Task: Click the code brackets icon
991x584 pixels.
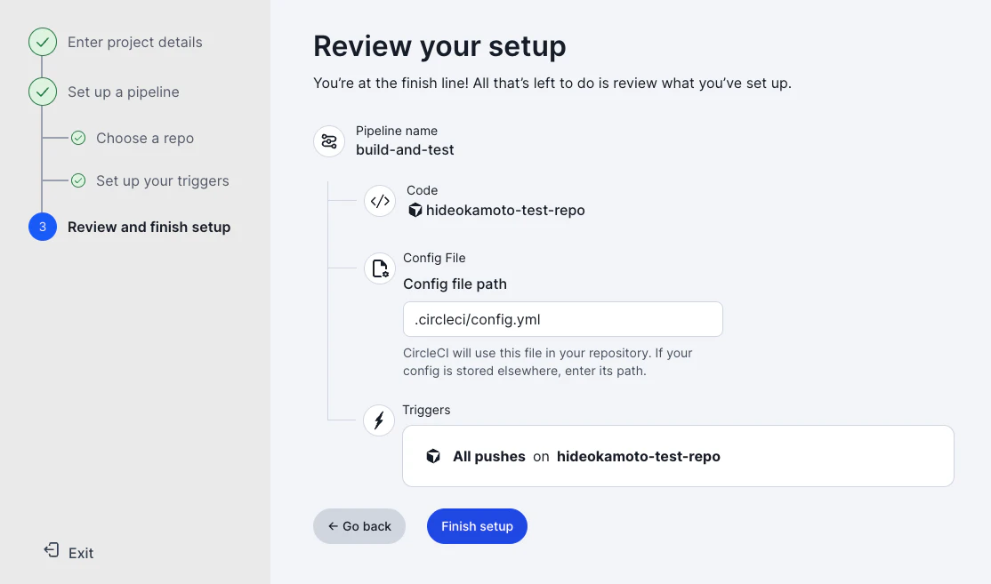Action: 380,202
